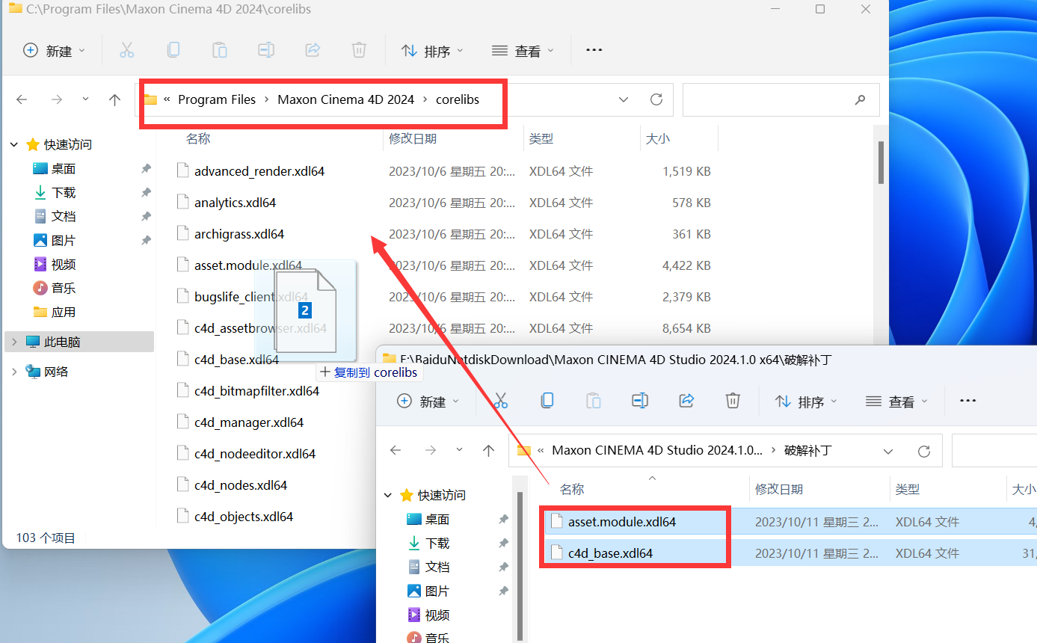1037x643 pixels.
Task: Expand the 此电脑 tree node
Action: [14, 342]
